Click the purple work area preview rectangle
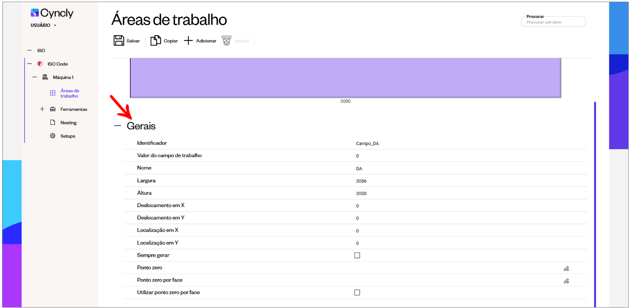Screen dimensions: 630x308 click(345, 77)
